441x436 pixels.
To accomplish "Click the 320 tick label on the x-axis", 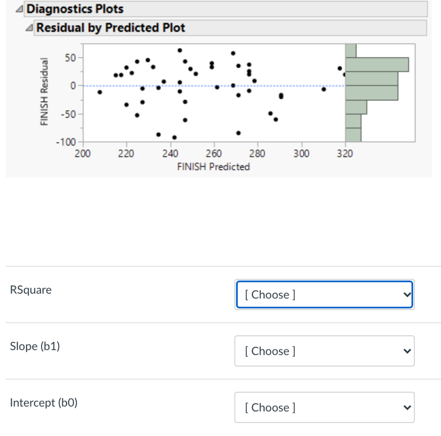I will [345, 154].
